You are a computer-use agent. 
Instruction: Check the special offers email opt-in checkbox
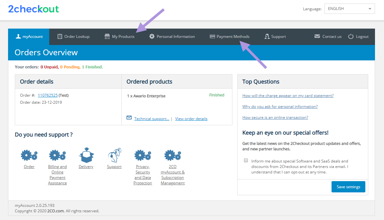246,160
